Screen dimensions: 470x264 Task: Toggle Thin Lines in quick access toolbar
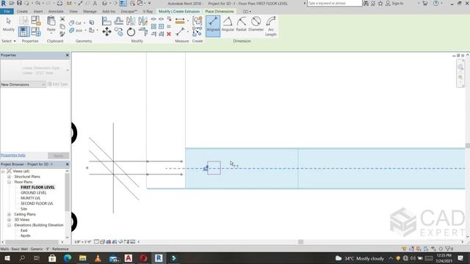click(123, 3)
